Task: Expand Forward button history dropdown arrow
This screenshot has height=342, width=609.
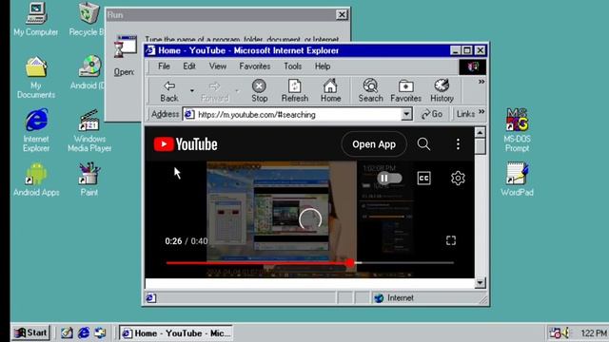Action: point(237,91)
